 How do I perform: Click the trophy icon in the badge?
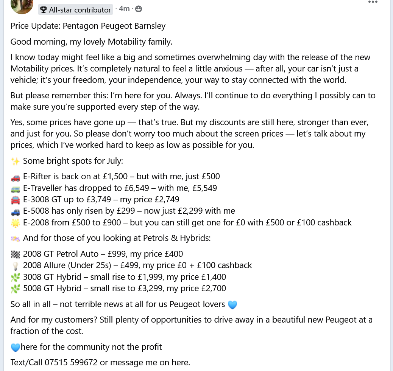tap(44, 10)
